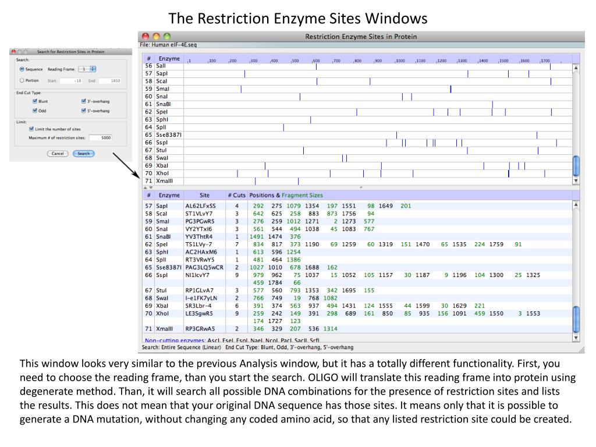Click scroll down arrow of results table
The width and height of the screenshot is (596, 447).
(x=576, y=338)
